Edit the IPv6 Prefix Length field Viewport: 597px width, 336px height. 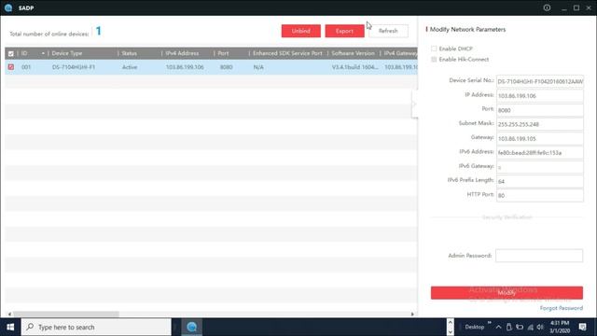539,181
